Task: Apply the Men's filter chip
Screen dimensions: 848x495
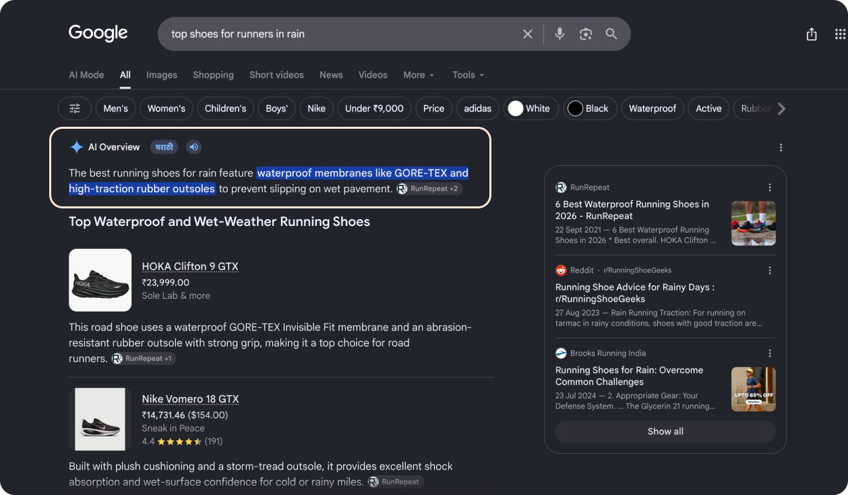Action: 116,109
